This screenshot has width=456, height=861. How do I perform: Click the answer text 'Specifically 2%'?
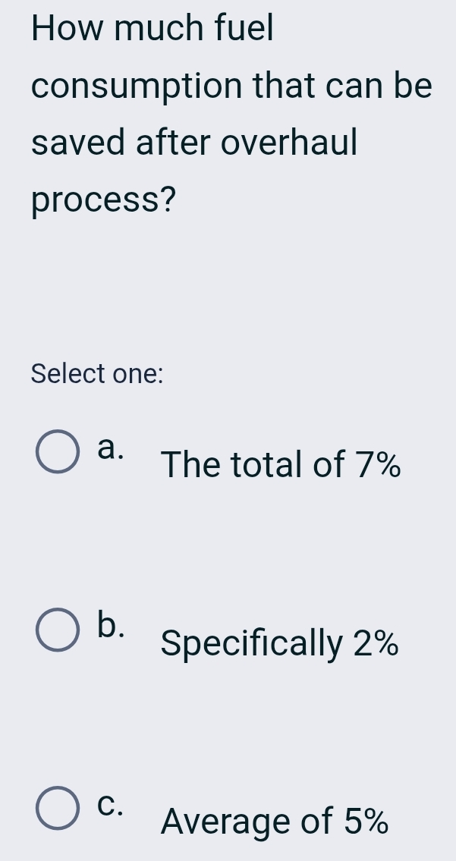coord(280,644)
